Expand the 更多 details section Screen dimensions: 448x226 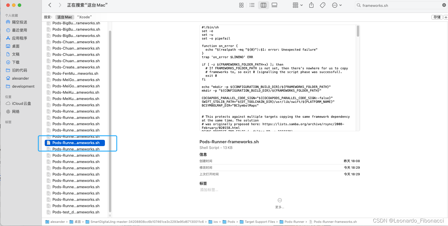(279, 203)
